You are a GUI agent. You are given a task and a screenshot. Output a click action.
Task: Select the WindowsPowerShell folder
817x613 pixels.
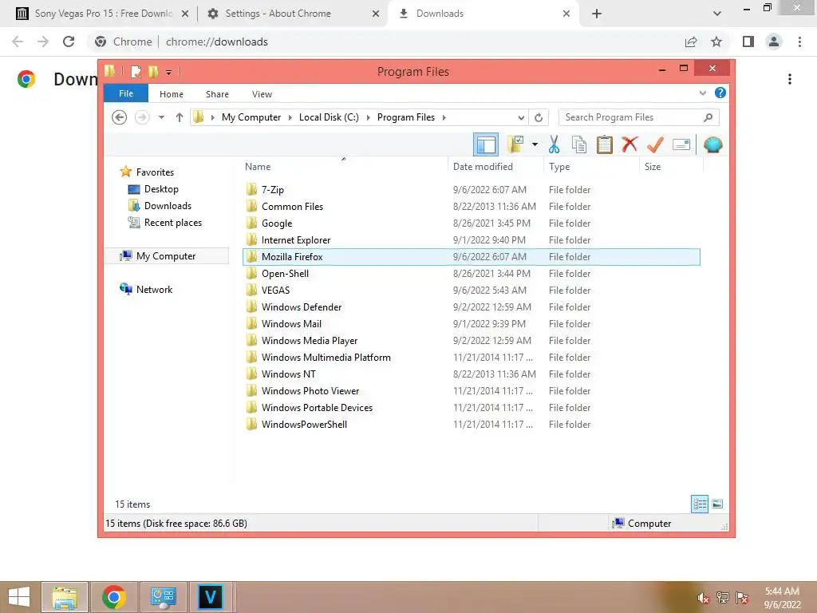click(x=471, y=425)
